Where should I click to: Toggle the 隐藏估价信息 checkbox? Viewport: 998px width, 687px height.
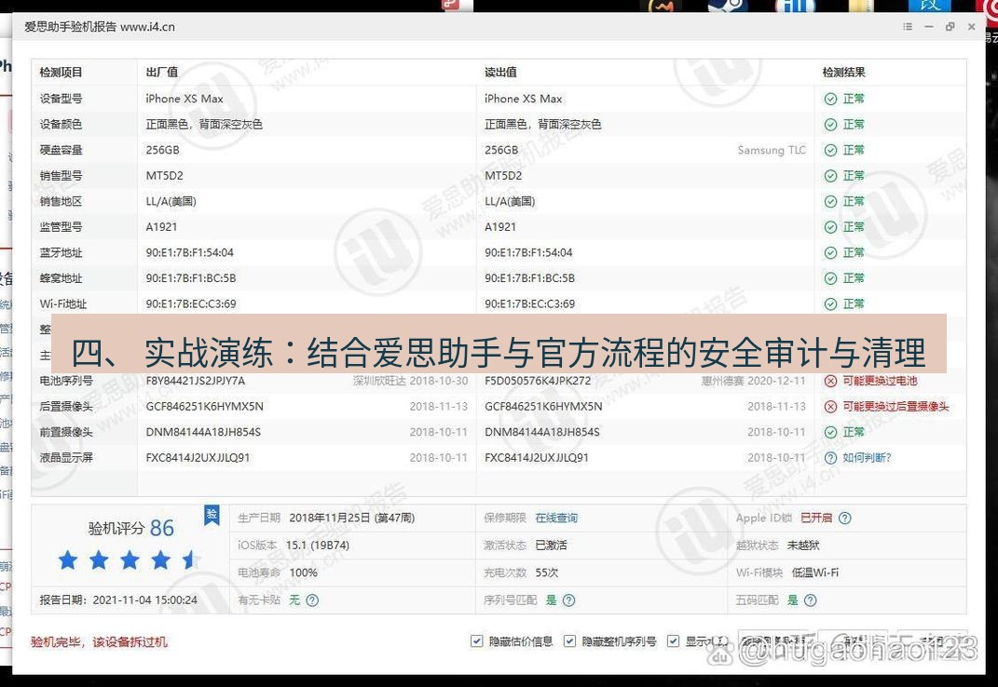477,640
